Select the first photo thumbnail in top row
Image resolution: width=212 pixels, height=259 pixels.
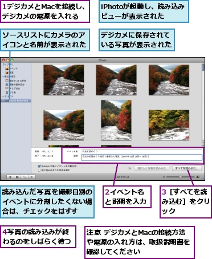[x=64, y=80]
